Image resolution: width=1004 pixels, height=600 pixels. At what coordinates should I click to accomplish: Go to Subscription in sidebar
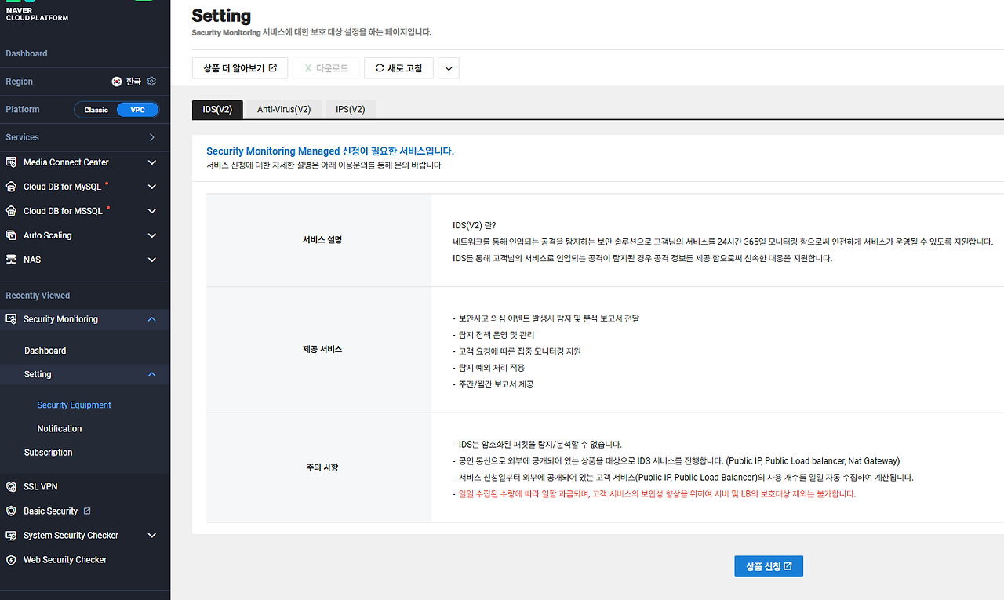pos(49,453)
